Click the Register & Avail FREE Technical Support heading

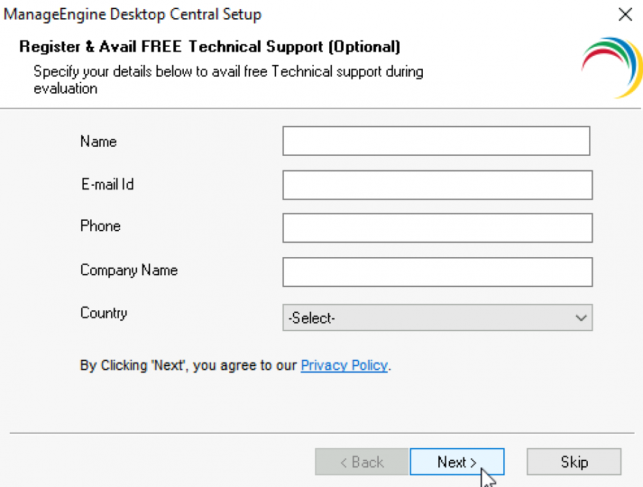click(x=210, y=46)
